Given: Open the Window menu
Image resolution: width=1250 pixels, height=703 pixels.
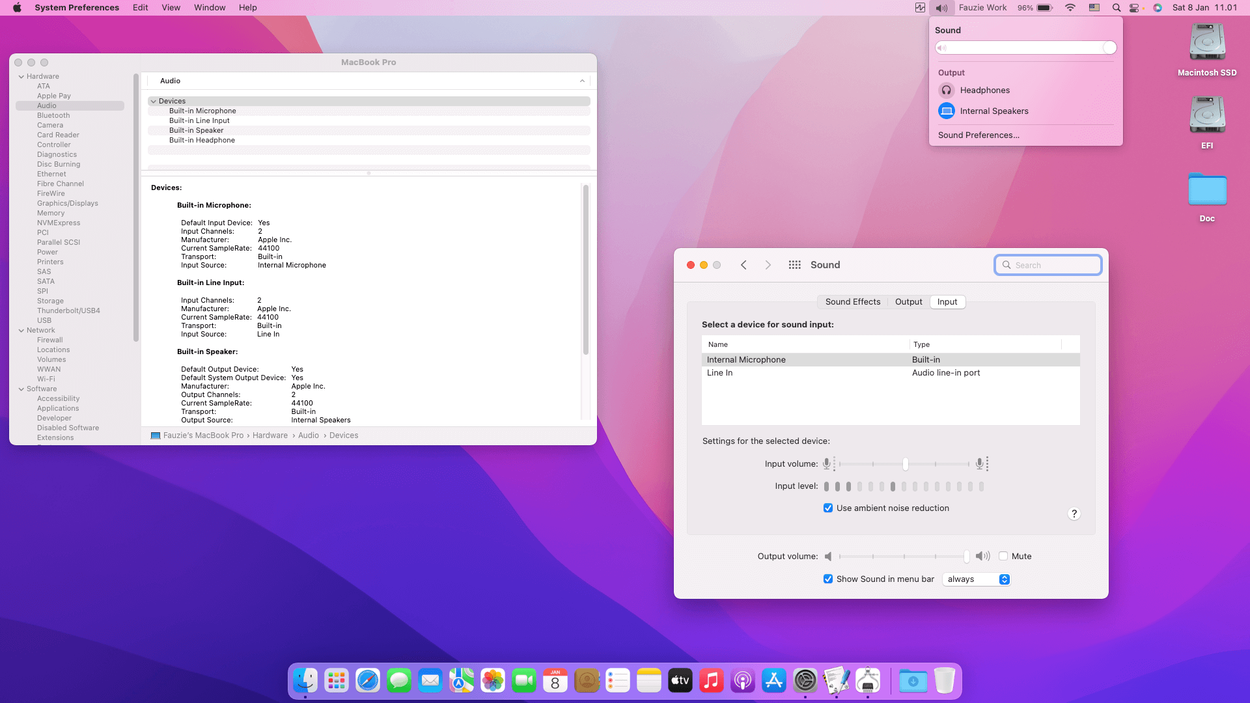Looking at the screenshot, I should [x=210, y=8].
